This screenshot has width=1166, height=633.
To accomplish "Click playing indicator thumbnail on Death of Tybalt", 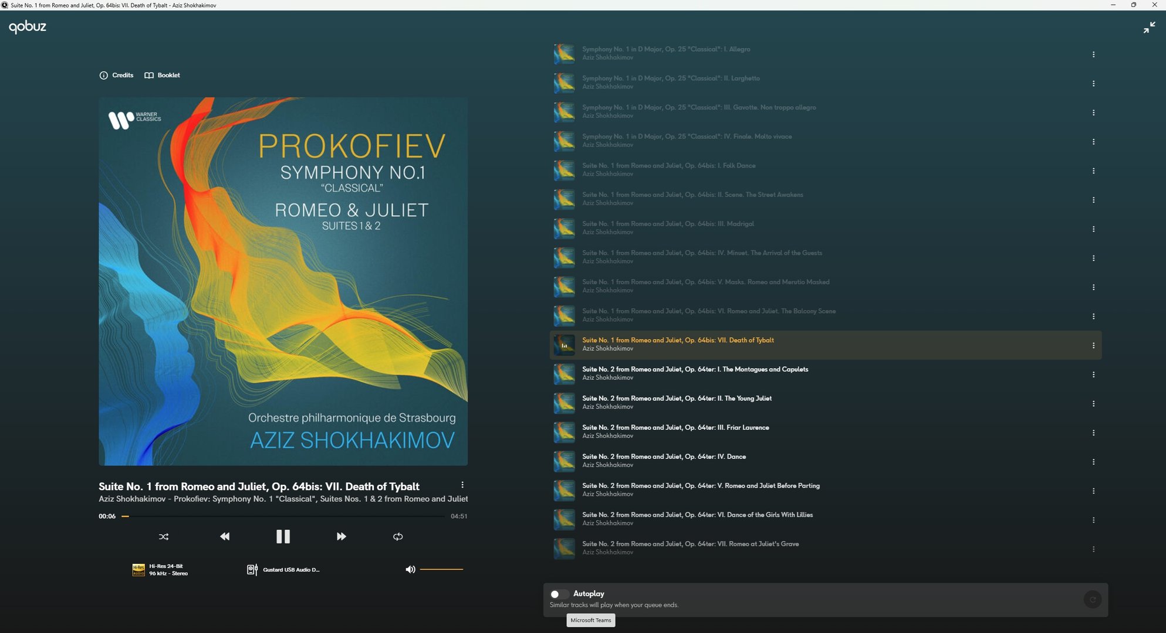I will (x=565, y=345).
